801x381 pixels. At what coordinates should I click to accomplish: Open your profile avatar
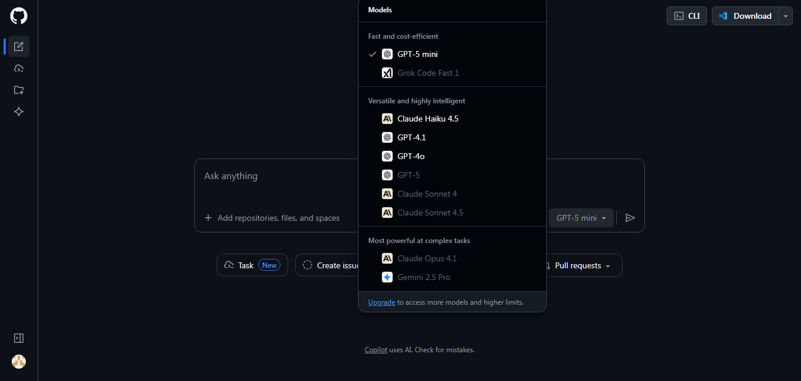[x=18, y=362]
